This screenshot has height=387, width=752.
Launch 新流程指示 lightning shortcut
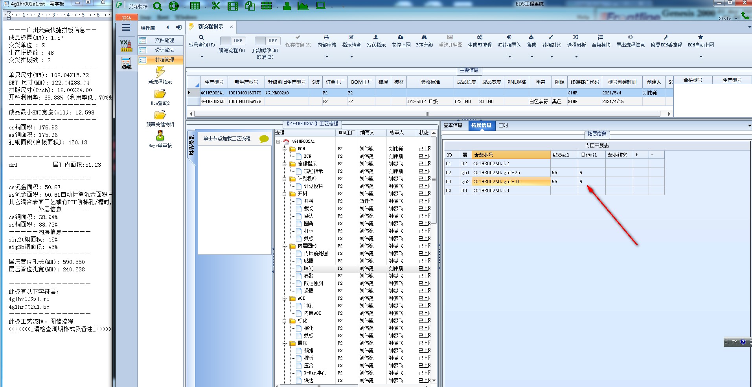tap(160, 75)
